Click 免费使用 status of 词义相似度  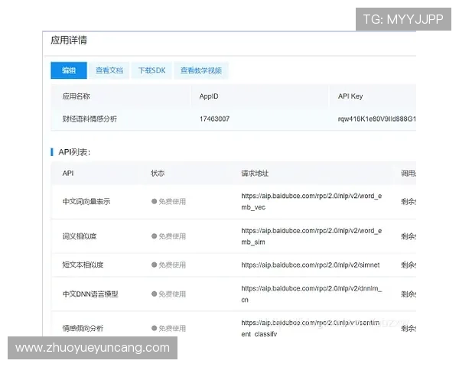pyautogui.click(x=168, y=236)
